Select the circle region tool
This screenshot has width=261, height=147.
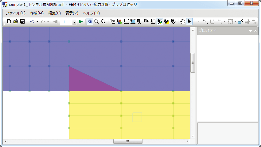click(230, 22)
